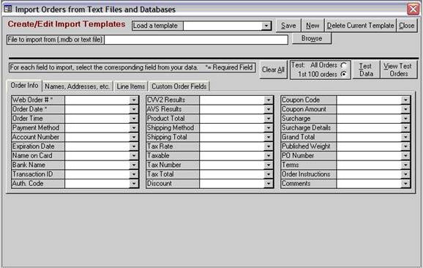Expand the Taxable dropdown
This screenshot has width=423, height=268.
269,156
